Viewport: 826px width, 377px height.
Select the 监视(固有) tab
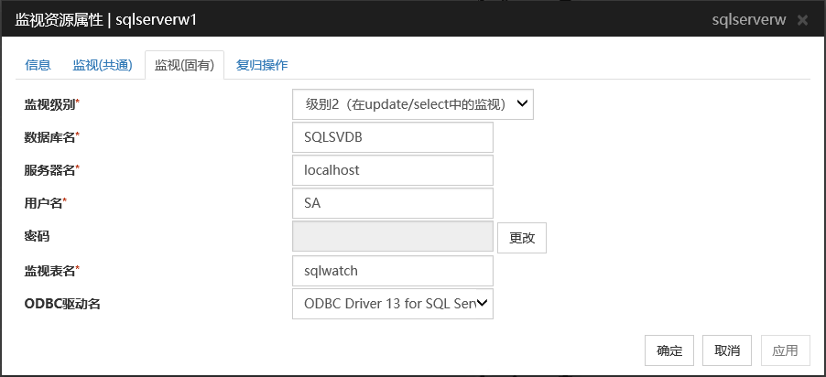(x=184, y=65)
